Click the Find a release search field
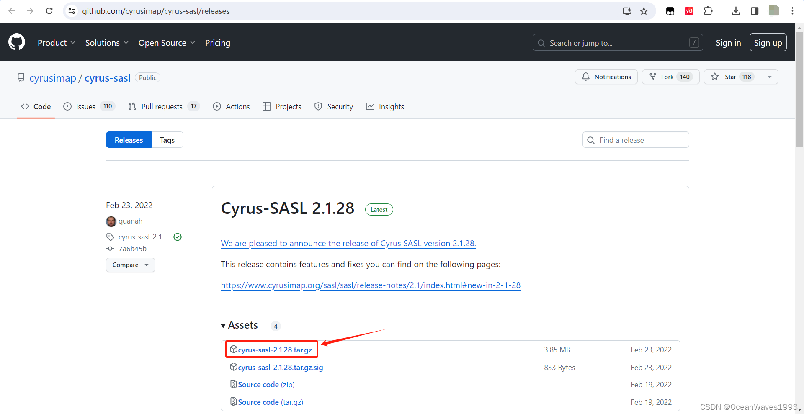This screenshot has height=414, width=804. 636,140
